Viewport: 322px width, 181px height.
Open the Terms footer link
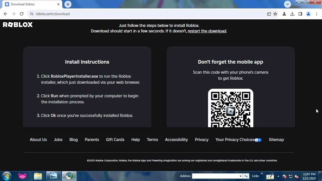click(152, 140)
